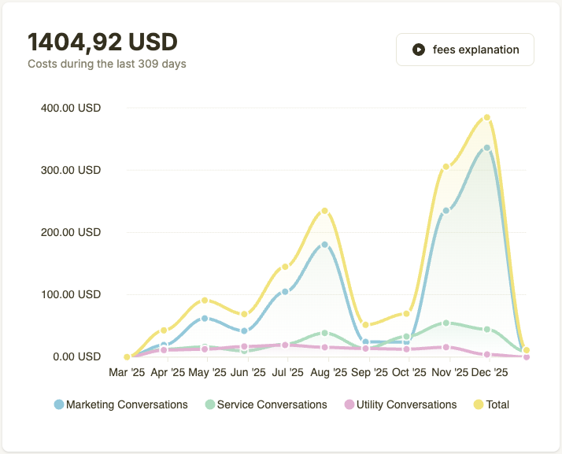Open the fees explanation text button

[x=475, y=50]
